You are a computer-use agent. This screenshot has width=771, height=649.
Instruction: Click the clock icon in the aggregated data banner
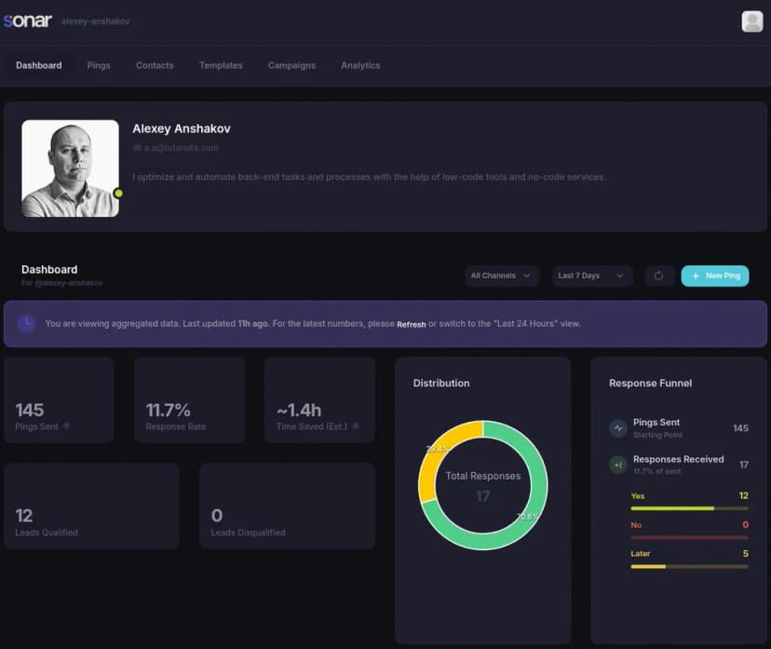point(27,323)
